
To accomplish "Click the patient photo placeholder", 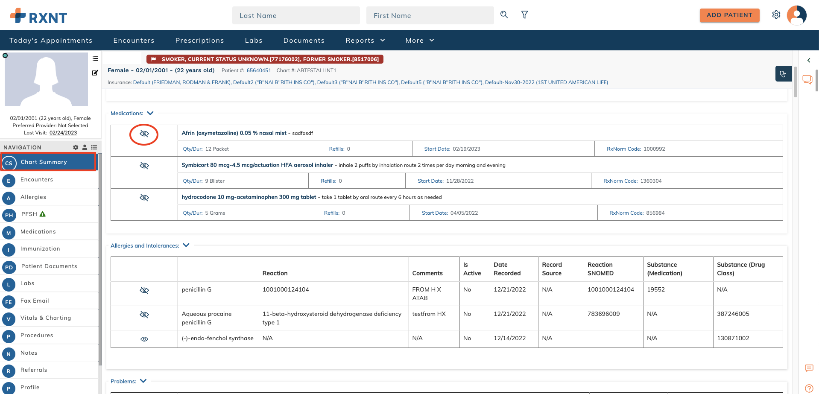I will (x=46, y=79).
